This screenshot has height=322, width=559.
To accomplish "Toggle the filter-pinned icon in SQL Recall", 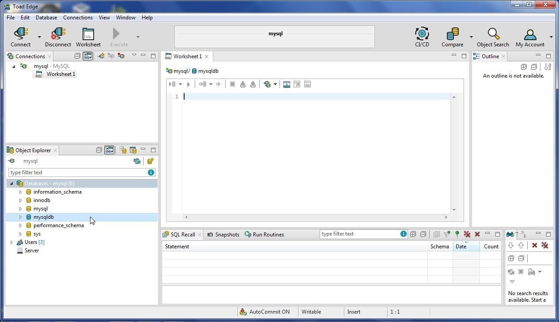I will pyautogui.click(x=447, y=234).
